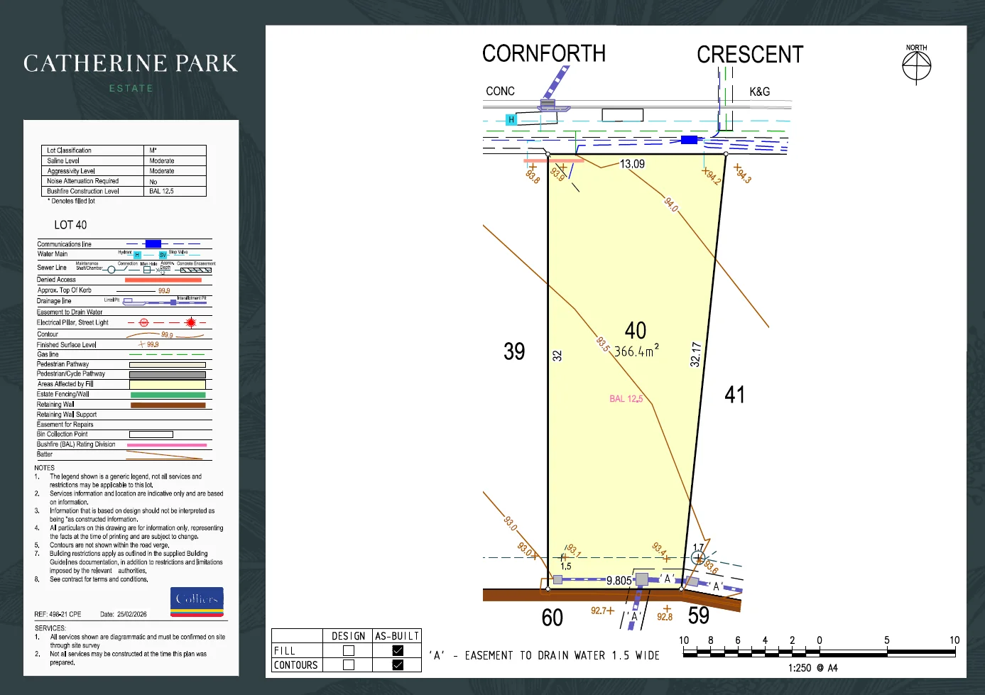Toggle the Fill Design checkbox
This screenshot has height=695, width=985.
coord(349,650)
